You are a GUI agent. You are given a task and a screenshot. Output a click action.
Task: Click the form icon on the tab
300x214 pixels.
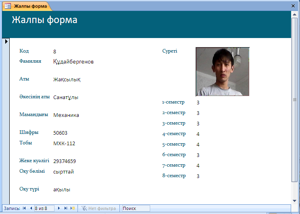pyautogui.click(x=8, y=6)
